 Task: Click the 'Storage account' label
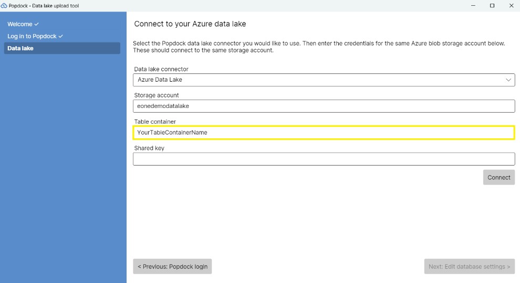tap(156, 95)
